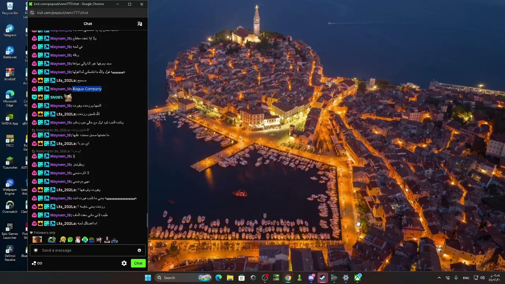Open the emoji picker in message box

point(139,250)
